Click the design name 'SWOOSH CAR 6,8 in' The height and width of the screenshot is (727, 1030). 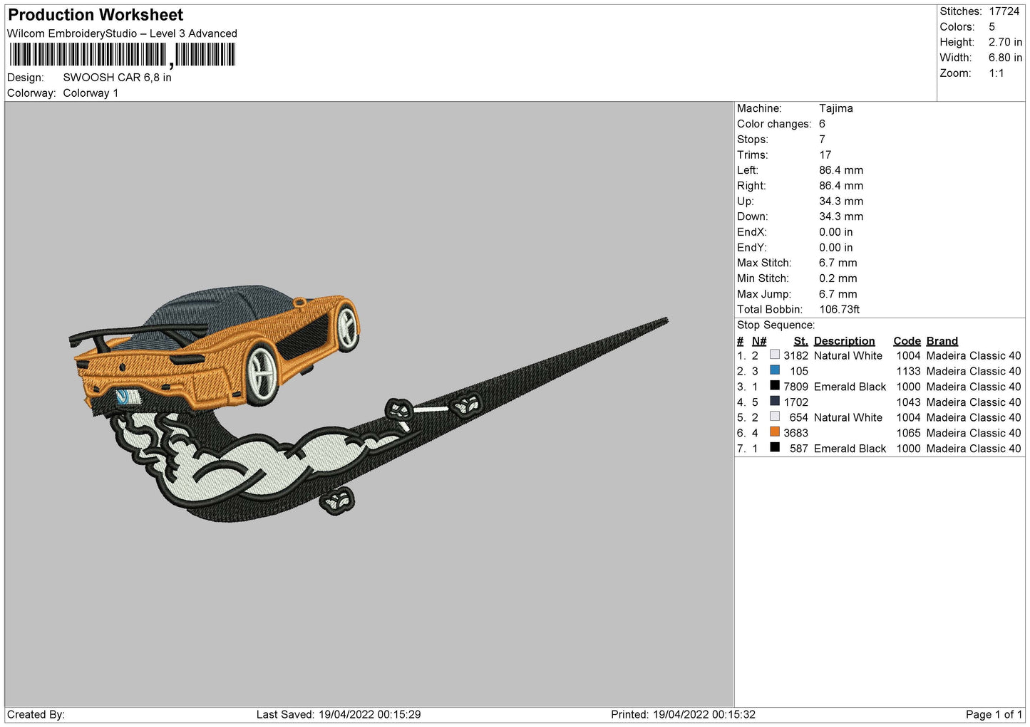[x=118, y=78]
